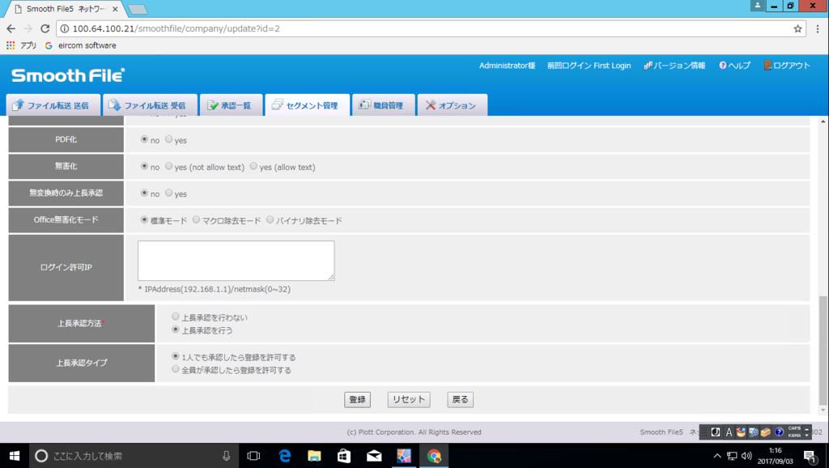Open the IME dictionary search tool icon
Image resolution: width=829 pixels, height=468 pixels.
pyautogui.click(x=754, y=432)
